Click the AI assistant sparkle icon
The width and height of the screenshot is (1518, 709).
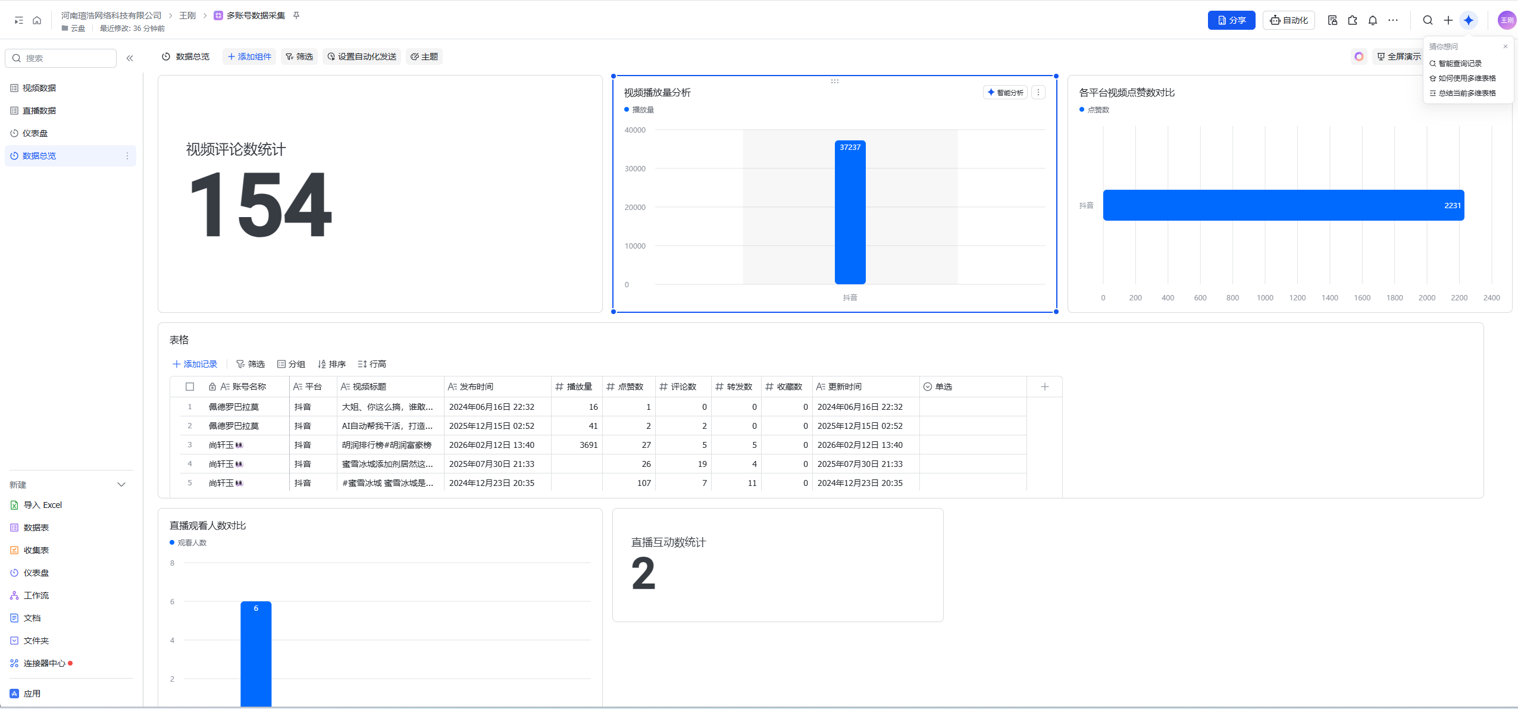pyautogui.click(x=1469, y=20)
